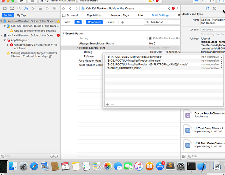This screenshot has height=175, width=225.
Task: Open Safari from the Dock
Action: coord(34,166)
